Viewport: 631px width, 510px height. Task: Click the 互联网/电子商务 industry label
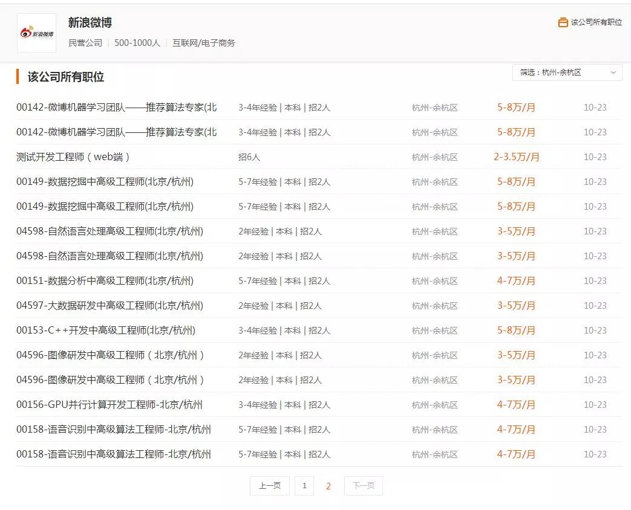tap(204, 43)
